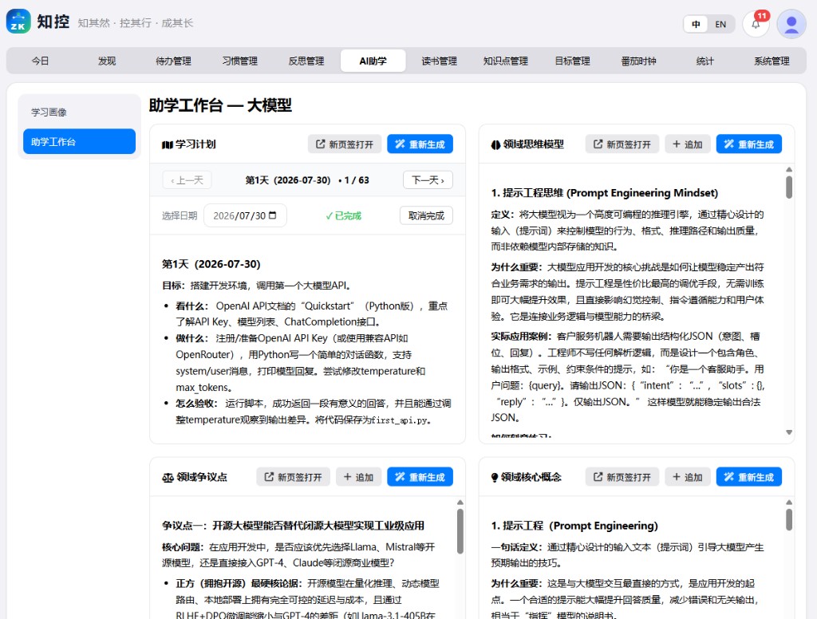Open 领域思维模型 in a new tab
The image size is (817, 619).
pos(622,144)
